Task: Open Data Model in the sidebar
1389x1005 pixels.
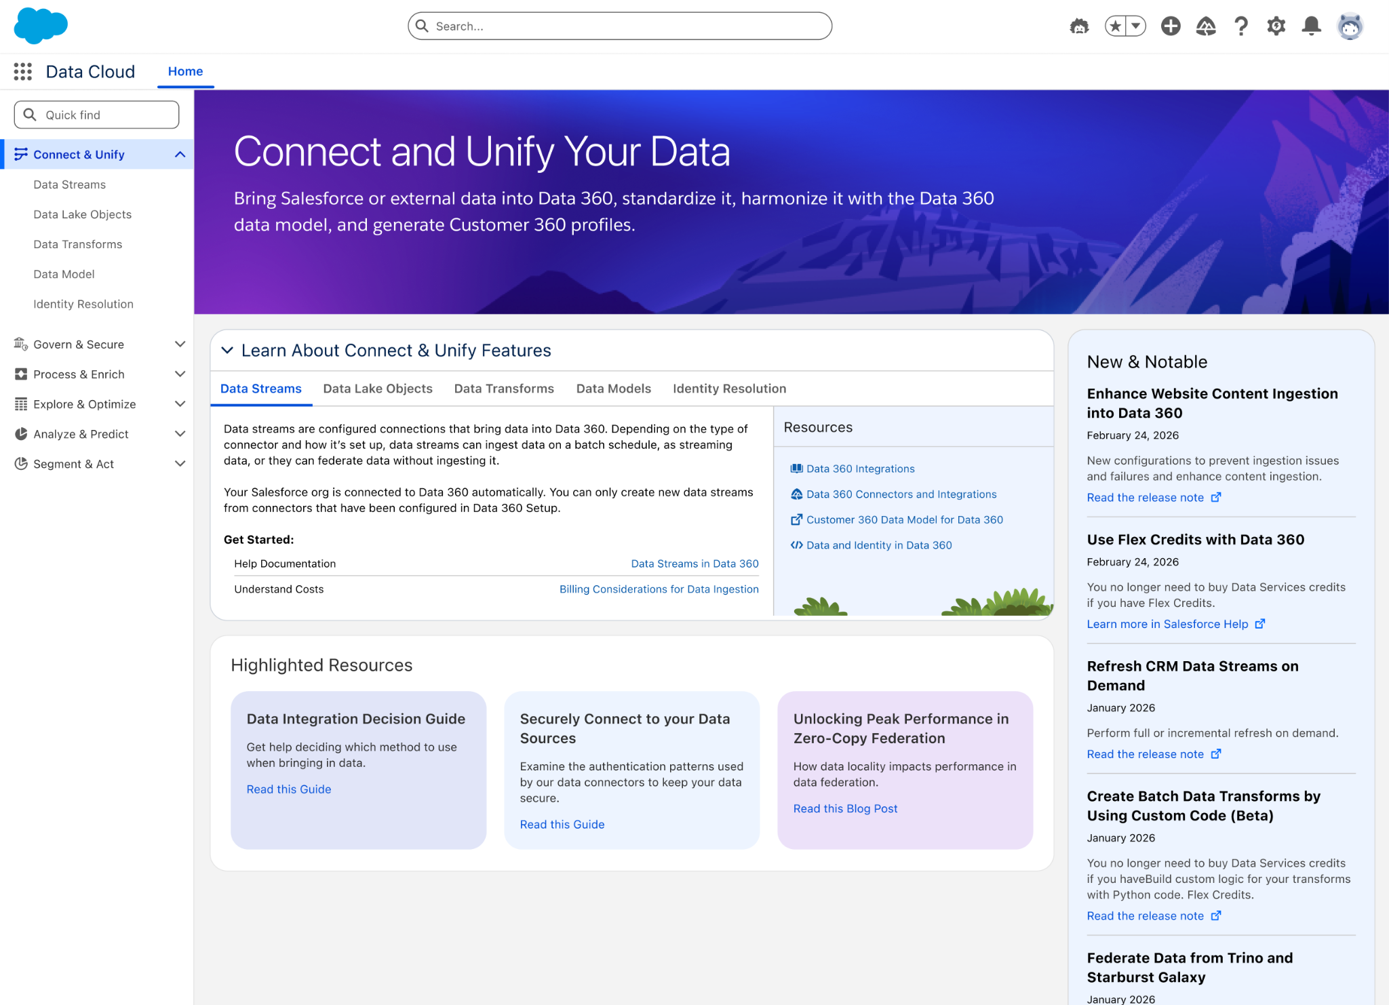Action: [x=64, y=274]
